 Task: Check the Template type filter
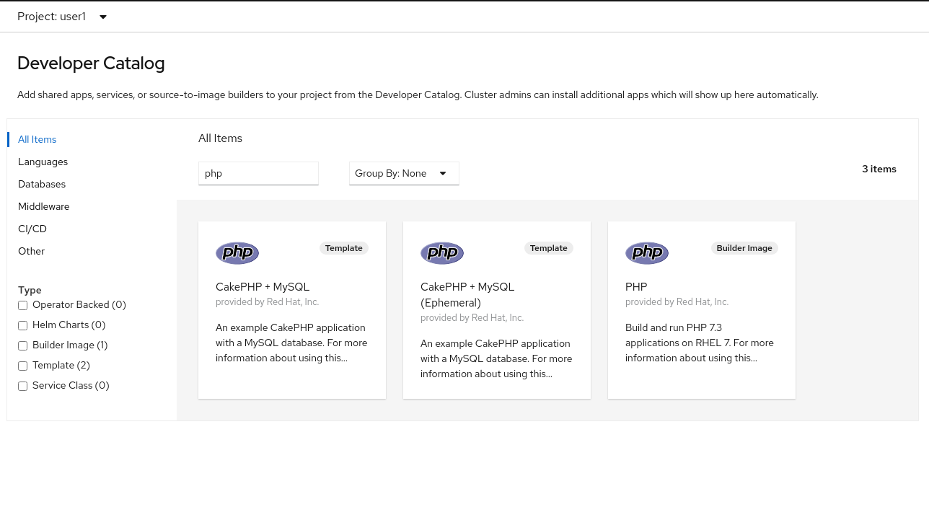pos(22,366)
